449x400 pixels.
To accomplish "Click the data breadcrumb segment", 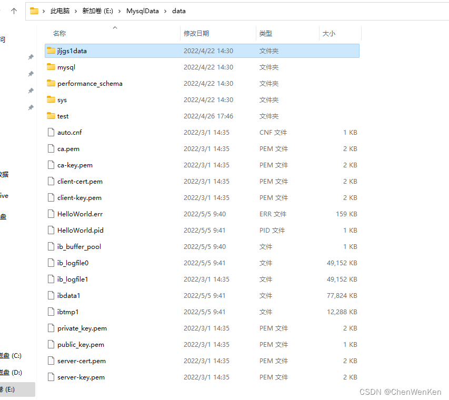I will 178,11.
